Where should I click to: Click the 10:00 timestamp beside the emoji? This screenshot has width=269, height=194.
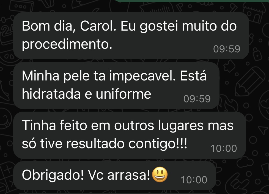[x=194, y=180]
